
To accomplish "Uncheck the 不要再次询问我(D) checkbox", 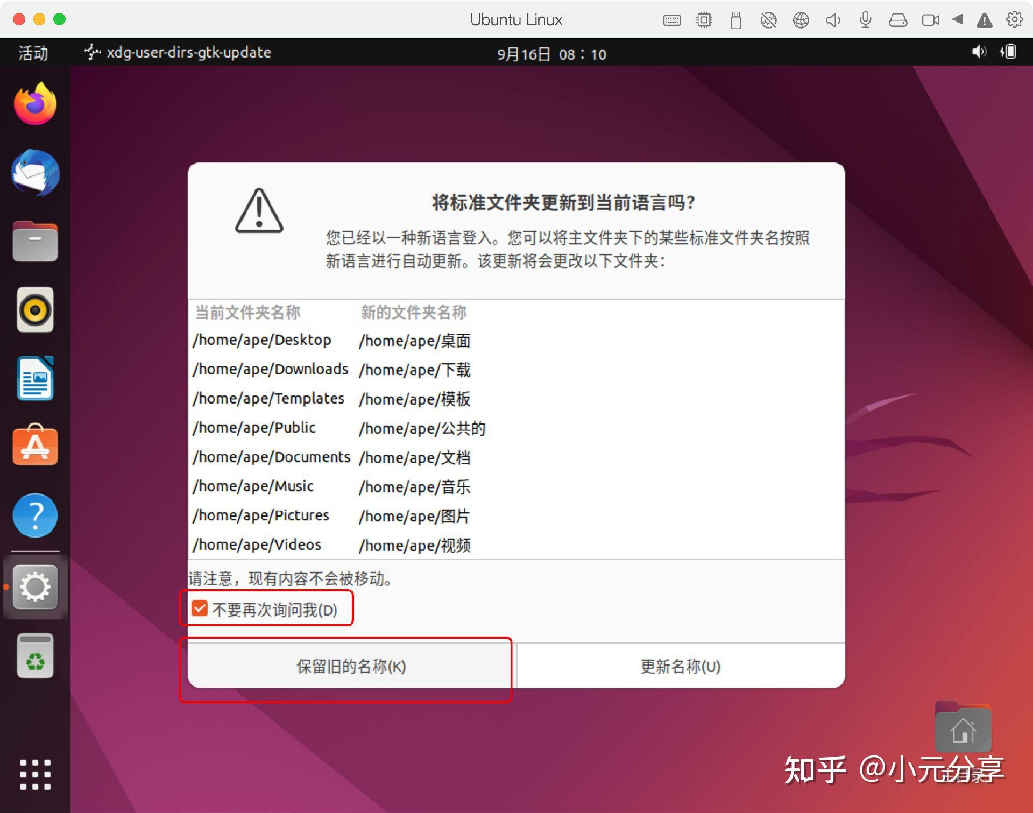I will pos(200,608).
